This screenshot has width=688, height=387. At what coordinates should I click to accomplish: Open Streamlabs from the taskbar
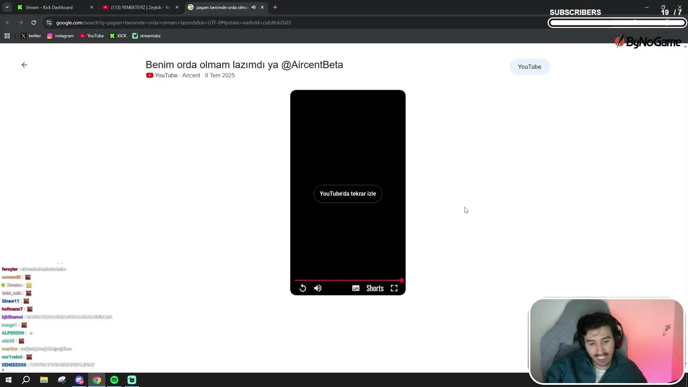132,380
